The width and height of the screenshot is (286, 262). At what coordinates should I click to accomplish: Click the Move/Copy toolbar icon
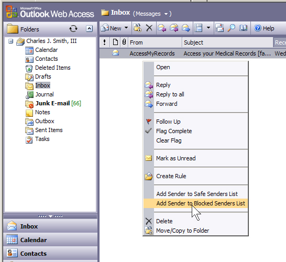point(137,28)
